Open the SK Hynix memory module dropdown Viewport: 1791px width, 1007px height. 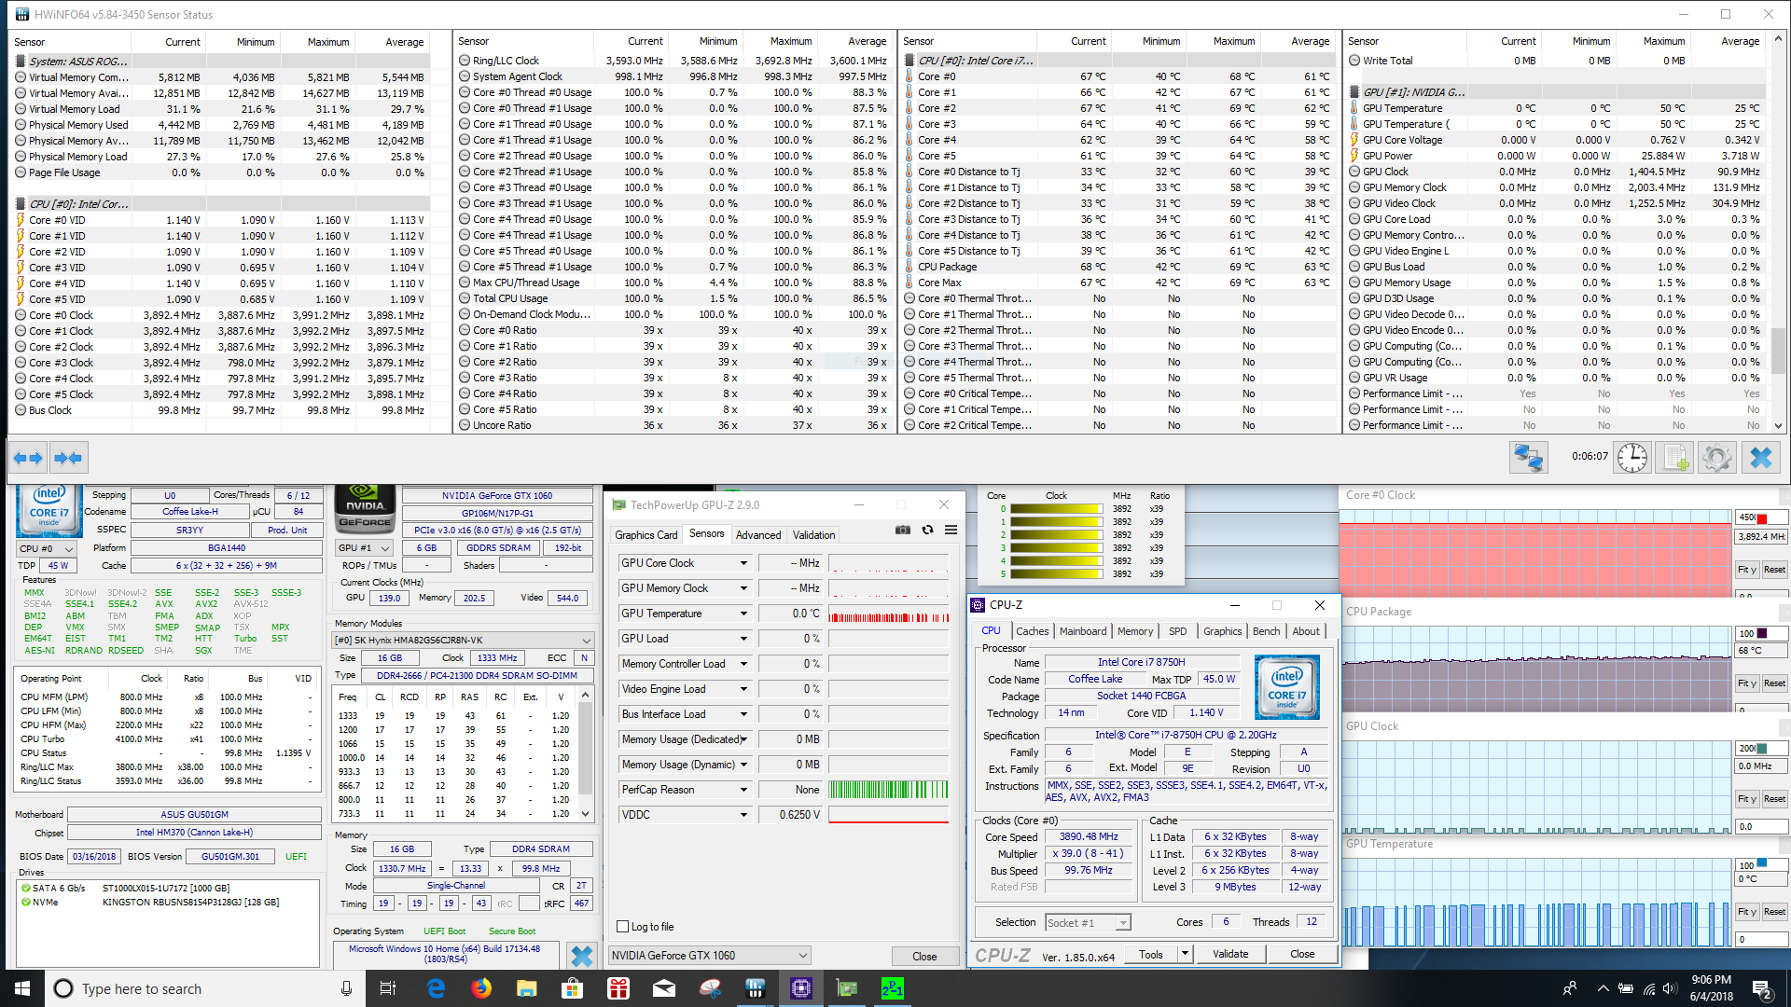tap(464, 641)
